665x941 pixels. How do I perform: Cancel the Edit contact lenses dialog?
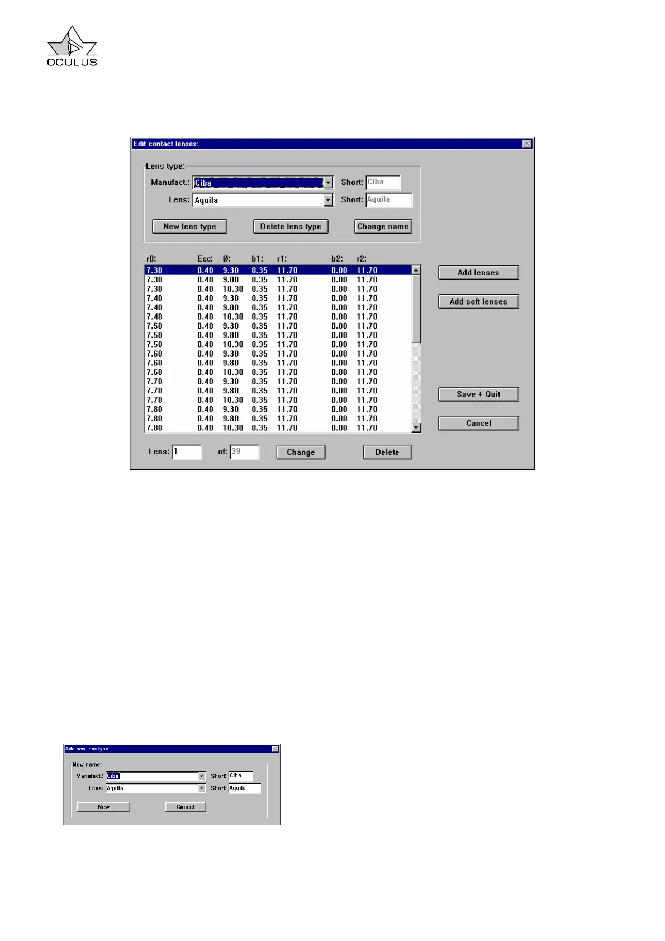pos(478,424)
